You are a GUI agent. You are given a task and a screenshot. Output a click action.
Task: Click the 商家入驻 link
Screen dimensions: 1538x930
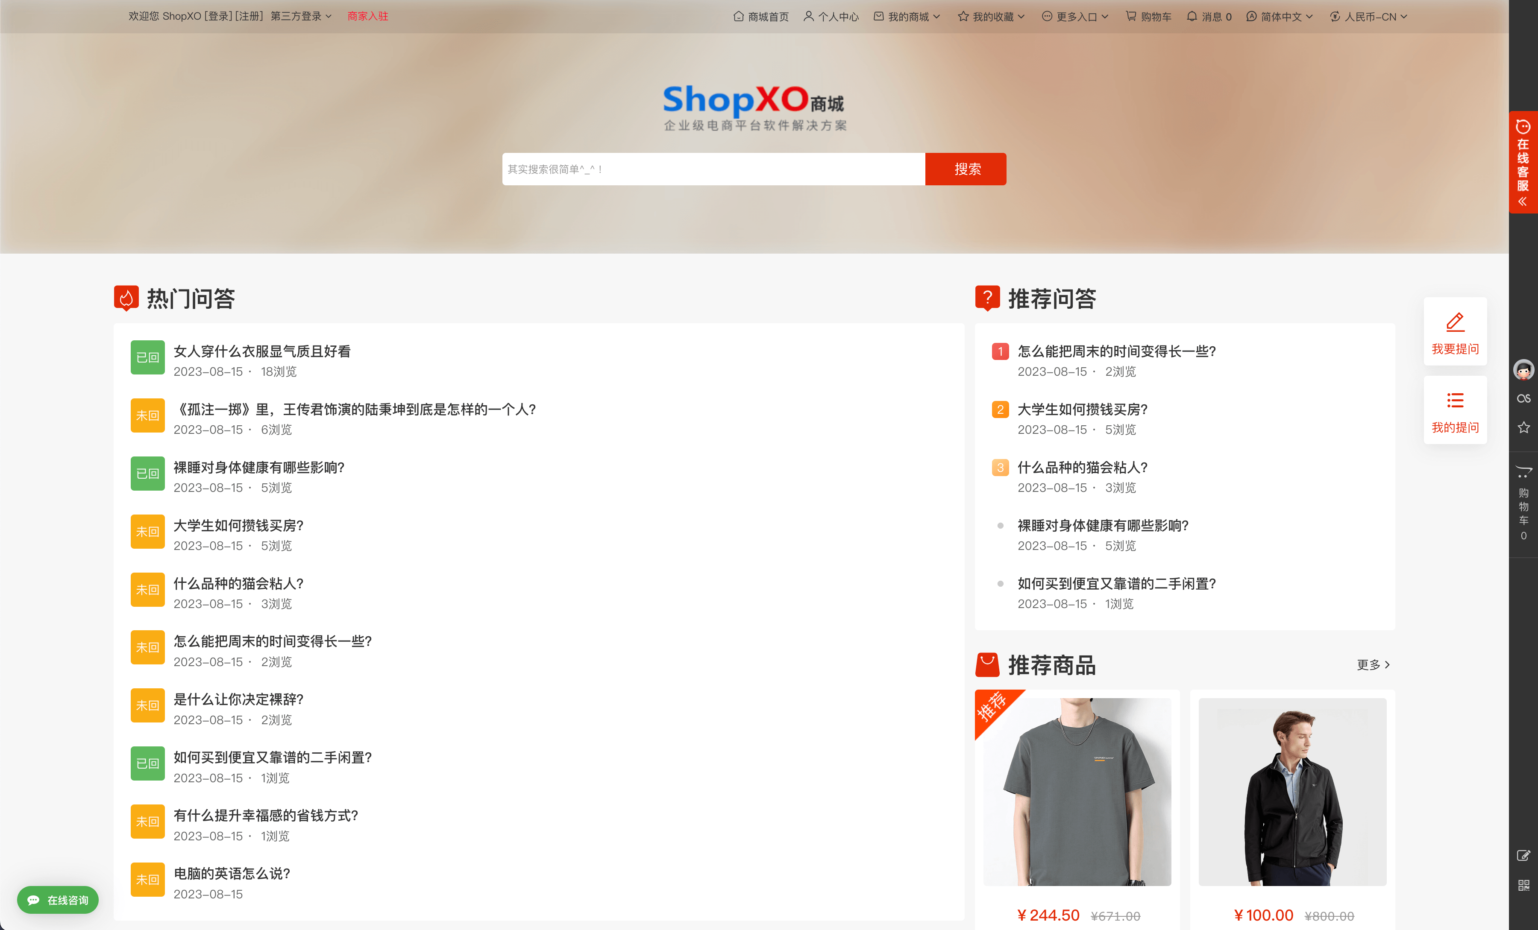pyautogui.click(x=368, y=16)
